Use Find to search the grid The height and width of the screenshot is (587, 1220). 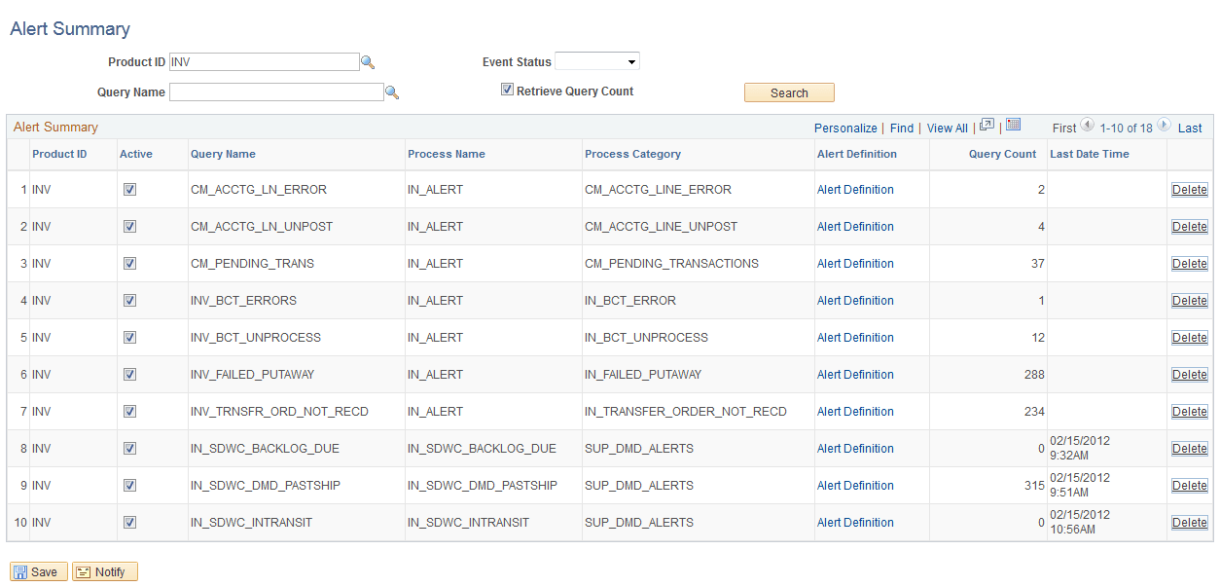(x=901, y=128)
